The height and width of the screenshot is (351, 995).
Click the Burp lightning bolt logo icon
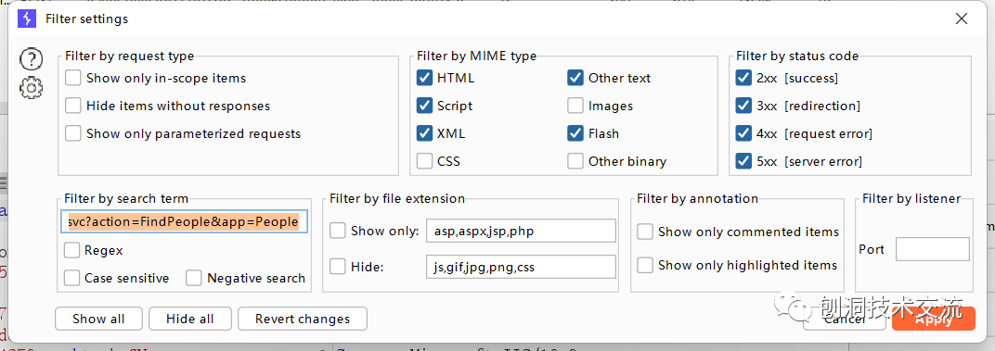[x=27, y=19]
